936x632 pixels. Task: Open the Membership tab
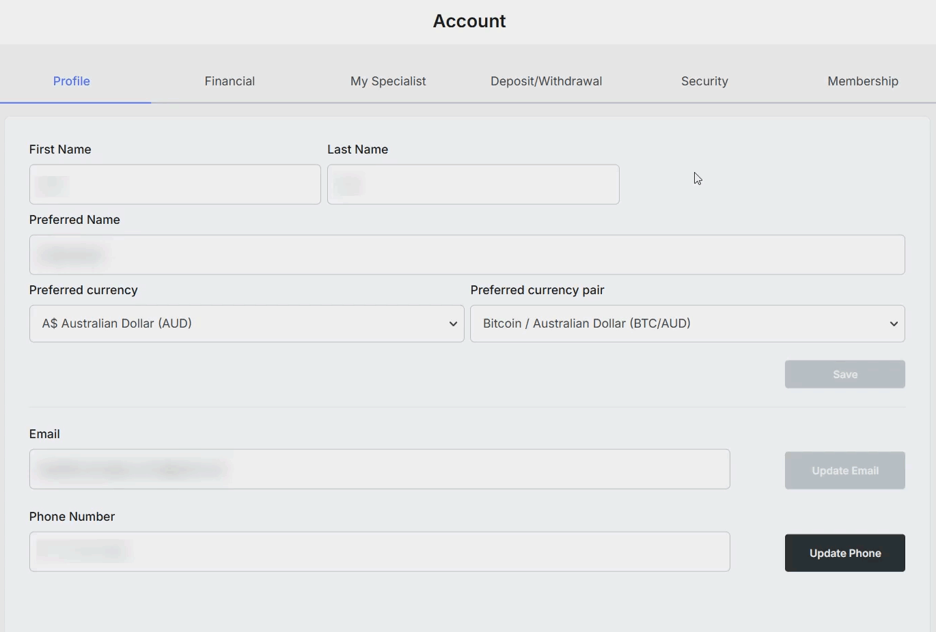(863, 81)
